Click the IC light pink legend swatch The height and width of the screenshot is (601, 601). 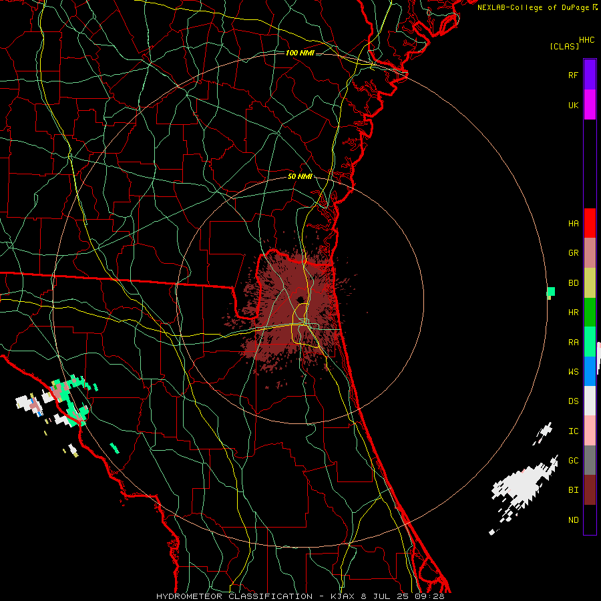590,431
